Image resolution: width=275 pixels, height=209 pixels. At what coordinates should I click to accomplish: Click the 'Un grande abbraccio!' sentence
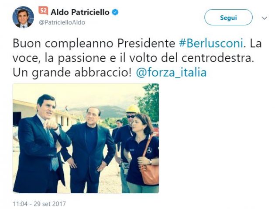coord(72,72)
